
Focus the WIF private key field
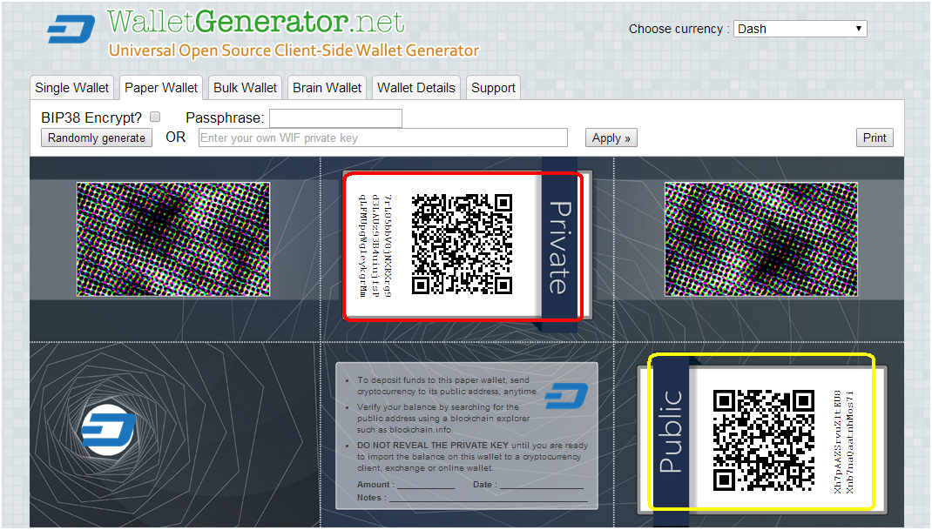tap(382, 138)
